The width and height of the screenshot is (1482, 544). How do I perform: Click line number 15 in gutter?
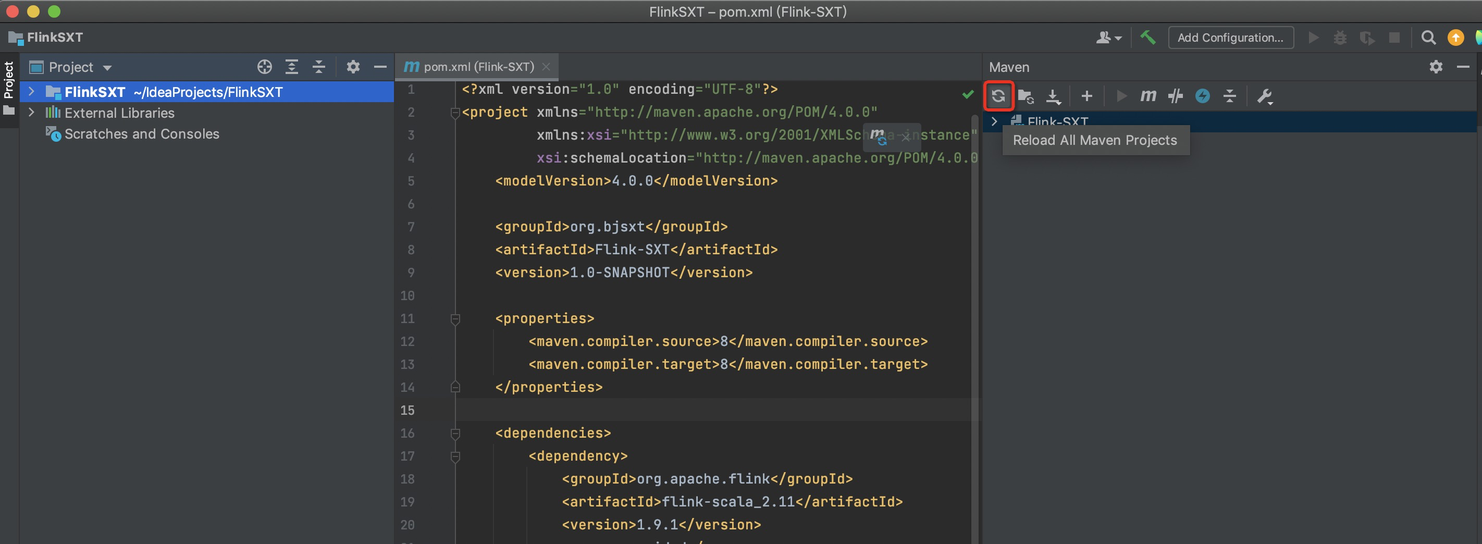tap(407, 410)
